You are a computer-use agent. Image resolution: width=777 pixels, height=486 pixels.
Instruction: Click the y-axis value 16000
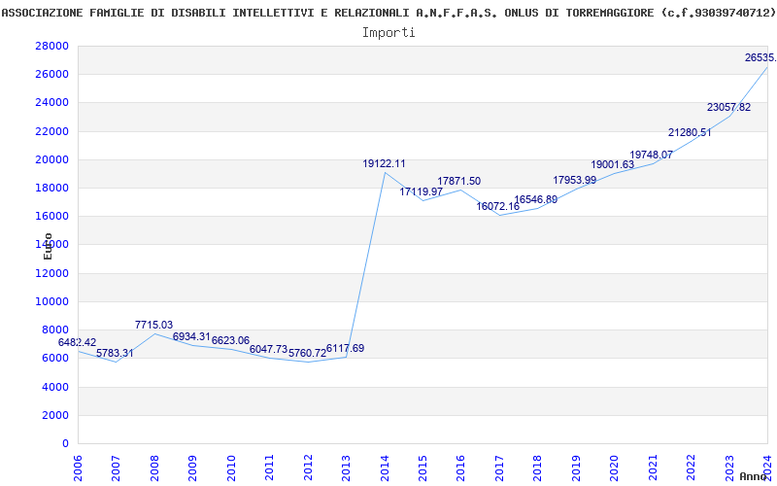tap(52, 216)
